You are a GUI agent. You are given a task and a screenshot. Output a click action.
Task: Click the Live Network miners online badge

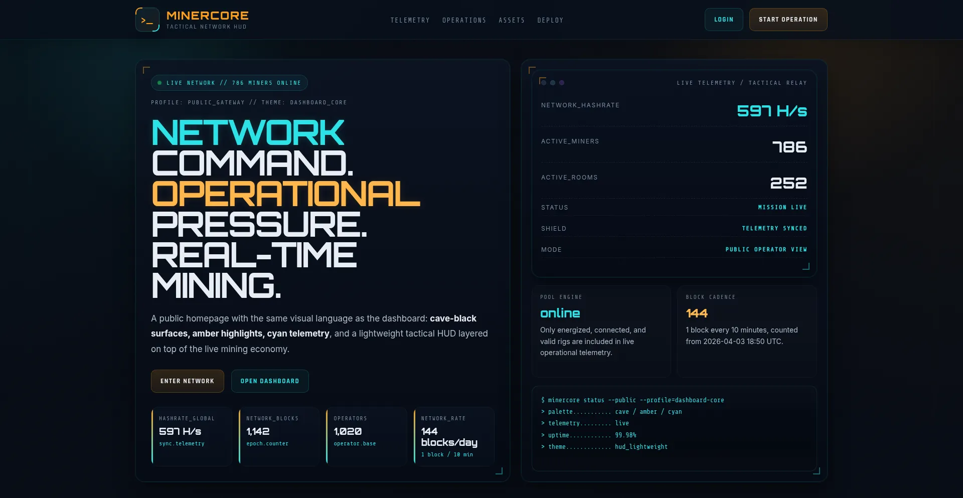click(229, 83)
